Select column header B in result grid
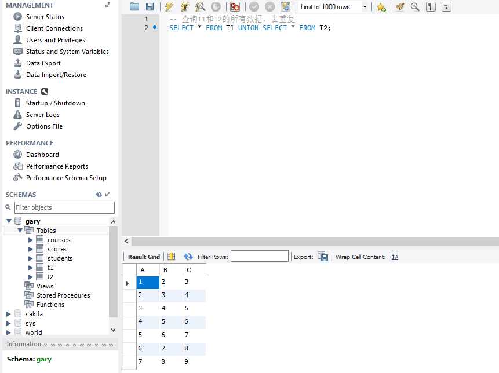This screenshot has width=499, height=373. tap(171, 270)
